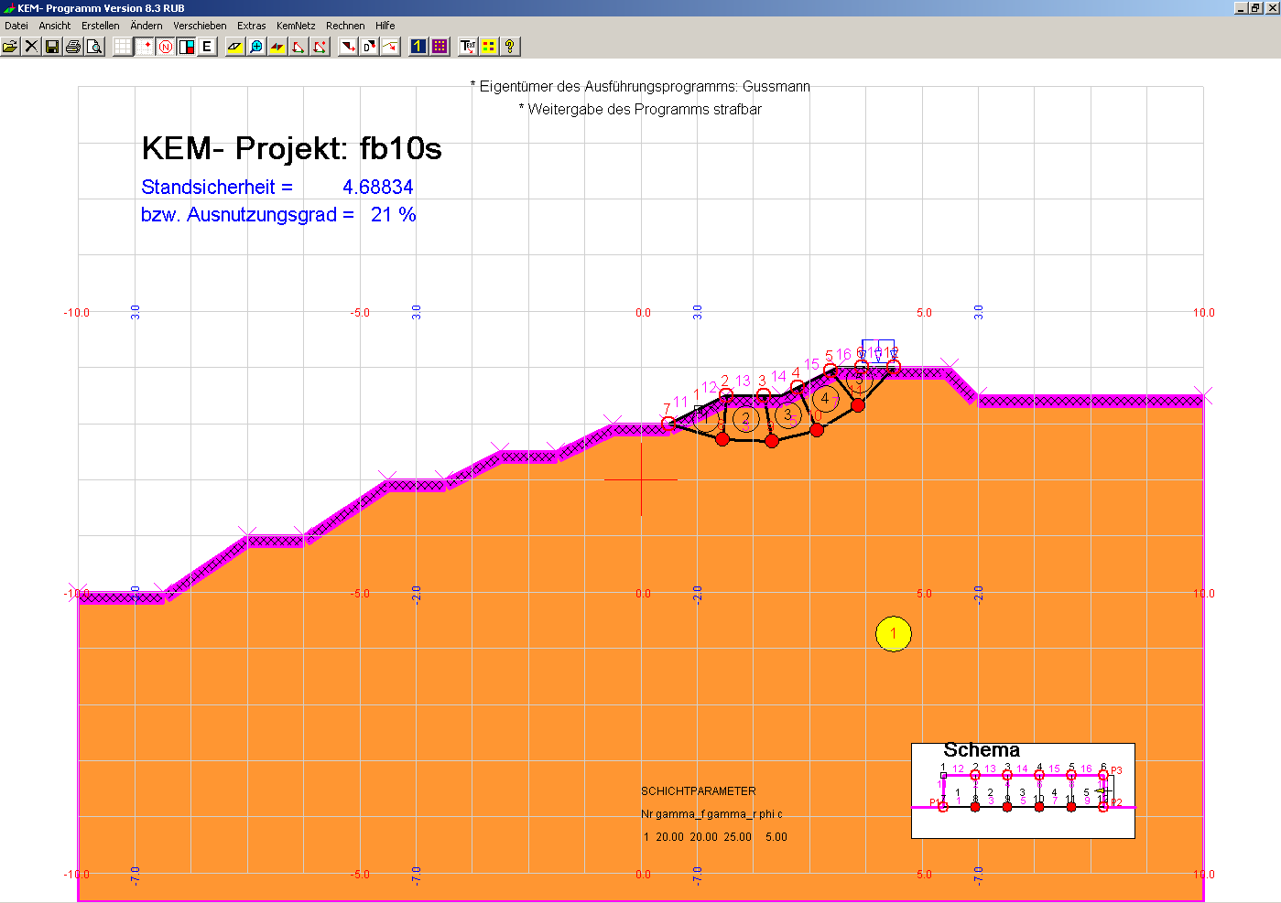Screen dimensions: 1281x903
Task: Click the X delete toolbar icon
Action: tap(31, 46)
